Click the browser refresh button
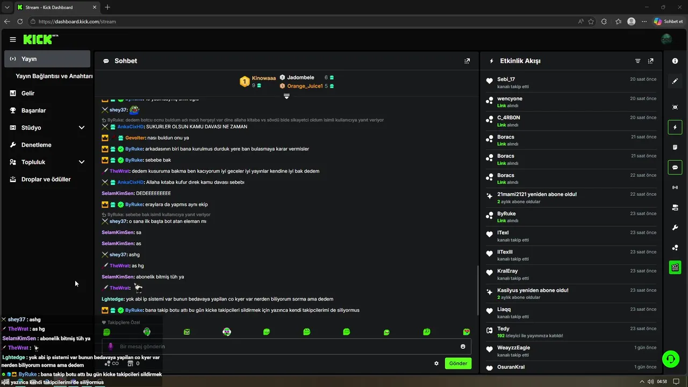Viewport: 688px width, 387px height. [x=20, y=21]
